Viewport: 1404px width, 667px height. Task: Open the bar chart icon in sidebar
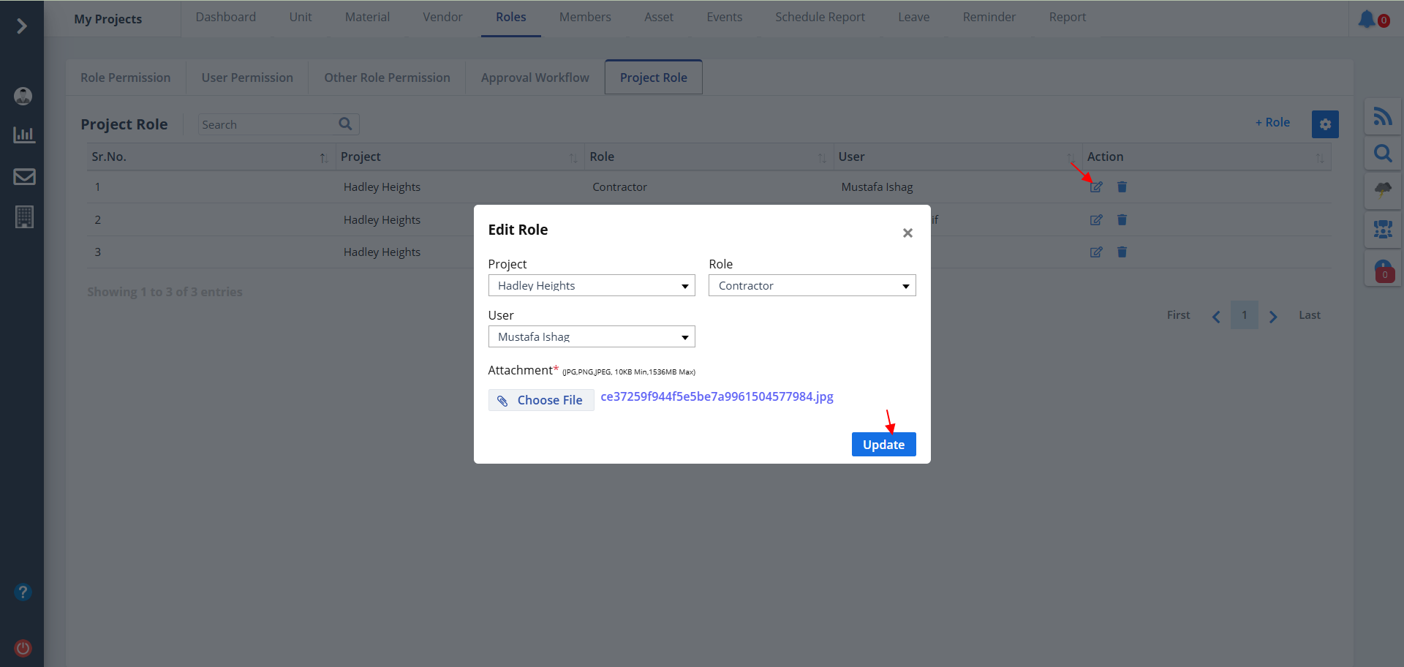(24, 135)
